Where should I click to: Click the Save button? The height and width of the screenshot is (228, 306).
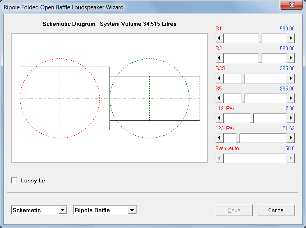(234, 210)
